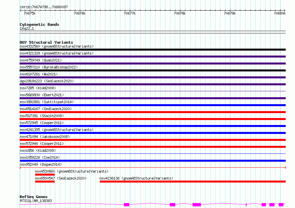295x208 pixels.
Task: Click the chr16:70674798..70680097 region label
Action: coord(44,7)
